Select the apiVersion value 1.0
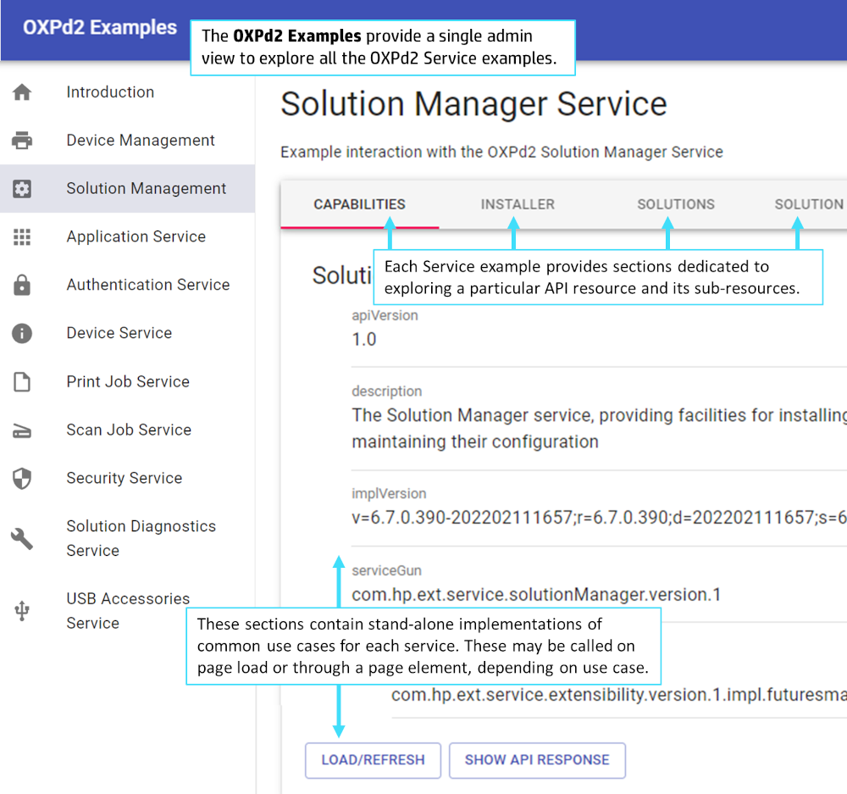 tap(364, 340)
